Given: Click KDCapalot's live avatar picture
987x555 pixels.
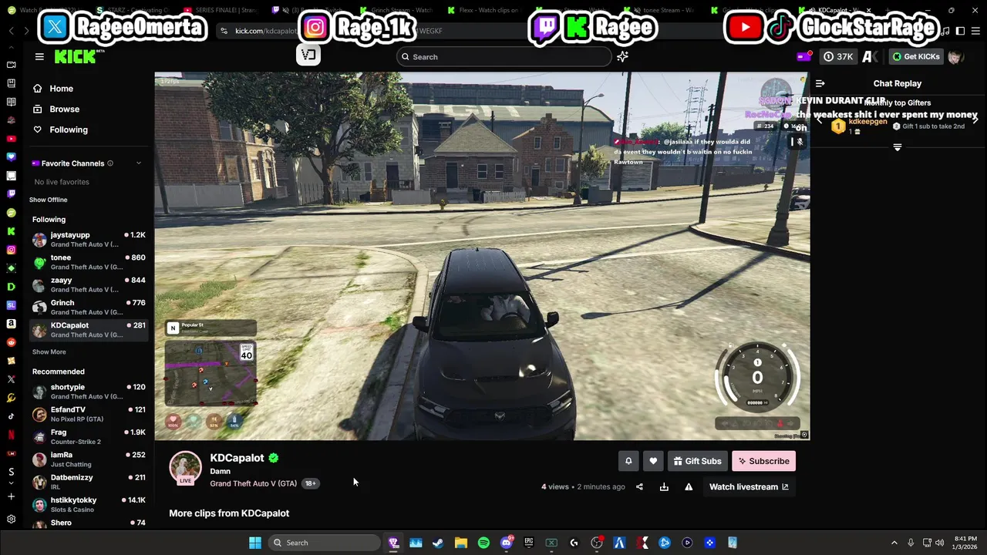Looking at the screenshot, I should (x=185, y=468).
